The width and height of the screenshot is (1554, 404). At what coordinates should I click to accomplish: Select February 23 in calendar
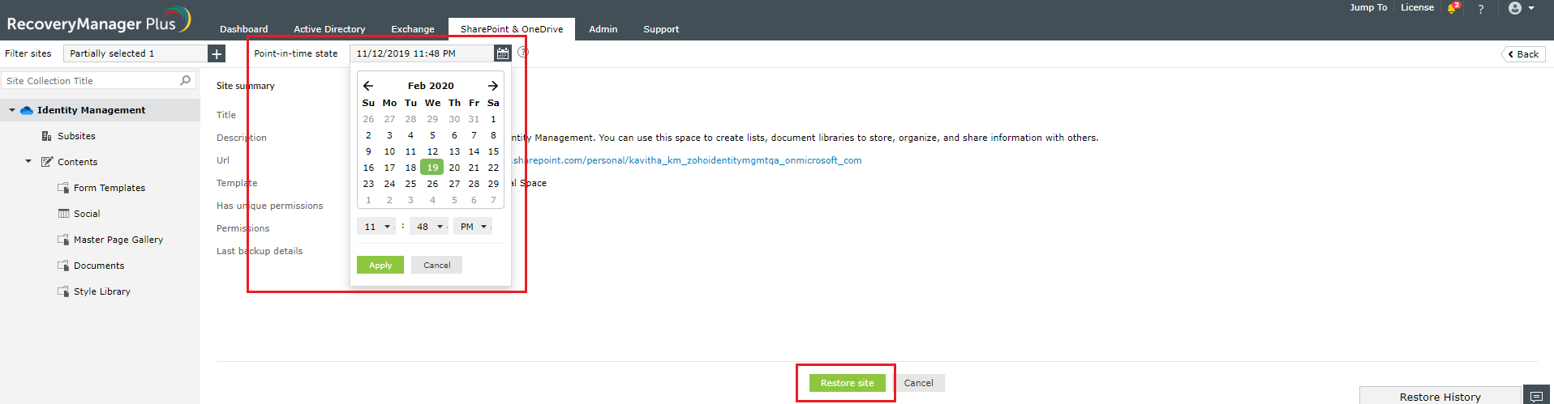coord(368,184)
